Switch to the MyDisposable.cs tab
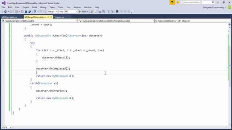Screen dimensions: 232x130 pyautogui.click(x=9, y=17)
